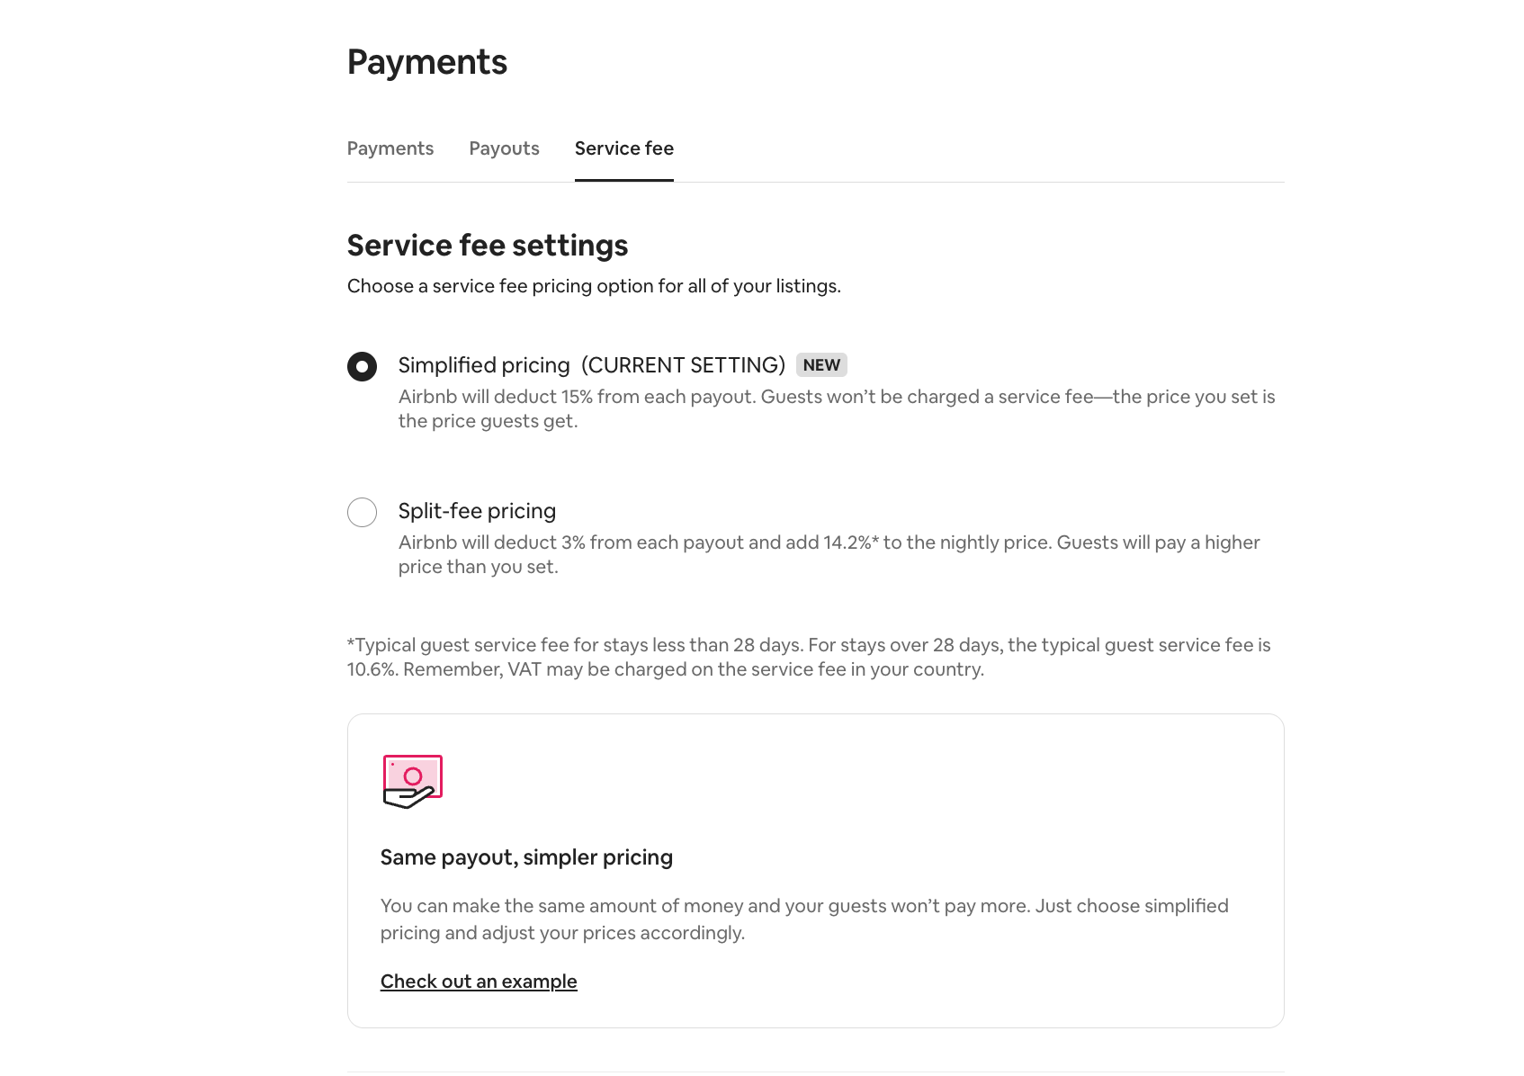Click the Split-fee pricing option label
This screenshot has width=1524, height=1076.
[x=477, y=511]
